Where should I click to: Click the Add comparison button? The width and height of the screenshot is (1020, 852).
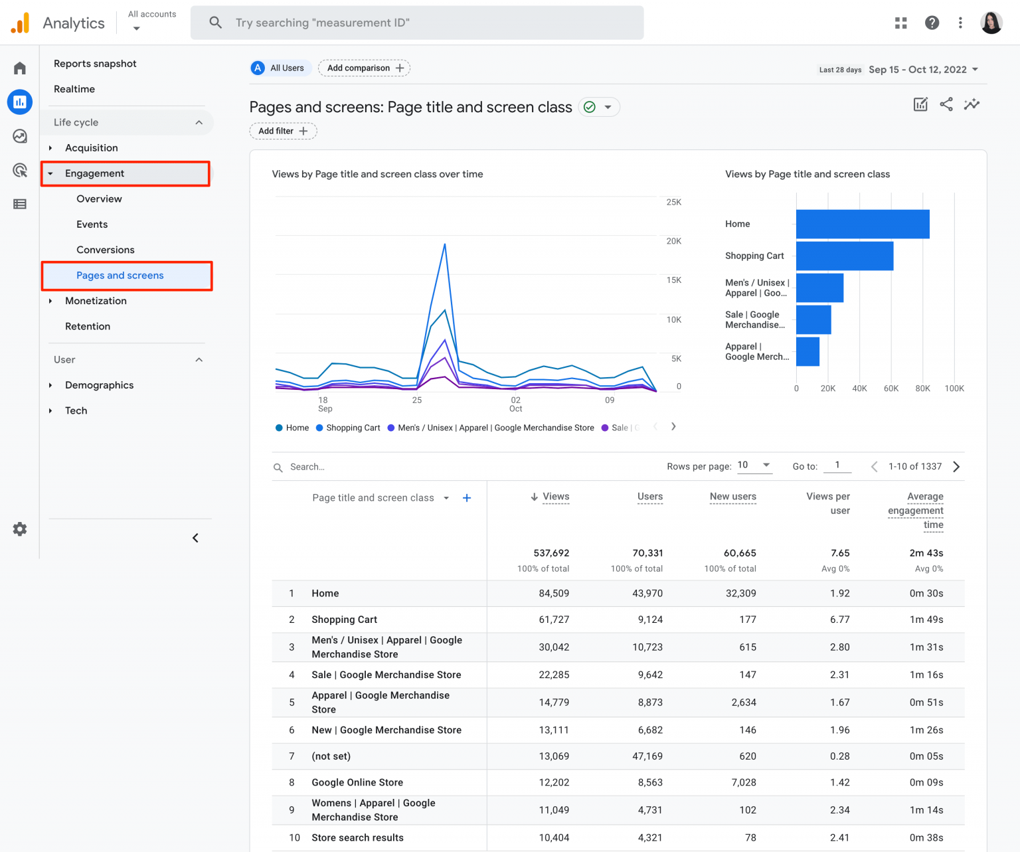tap(364, 68)
